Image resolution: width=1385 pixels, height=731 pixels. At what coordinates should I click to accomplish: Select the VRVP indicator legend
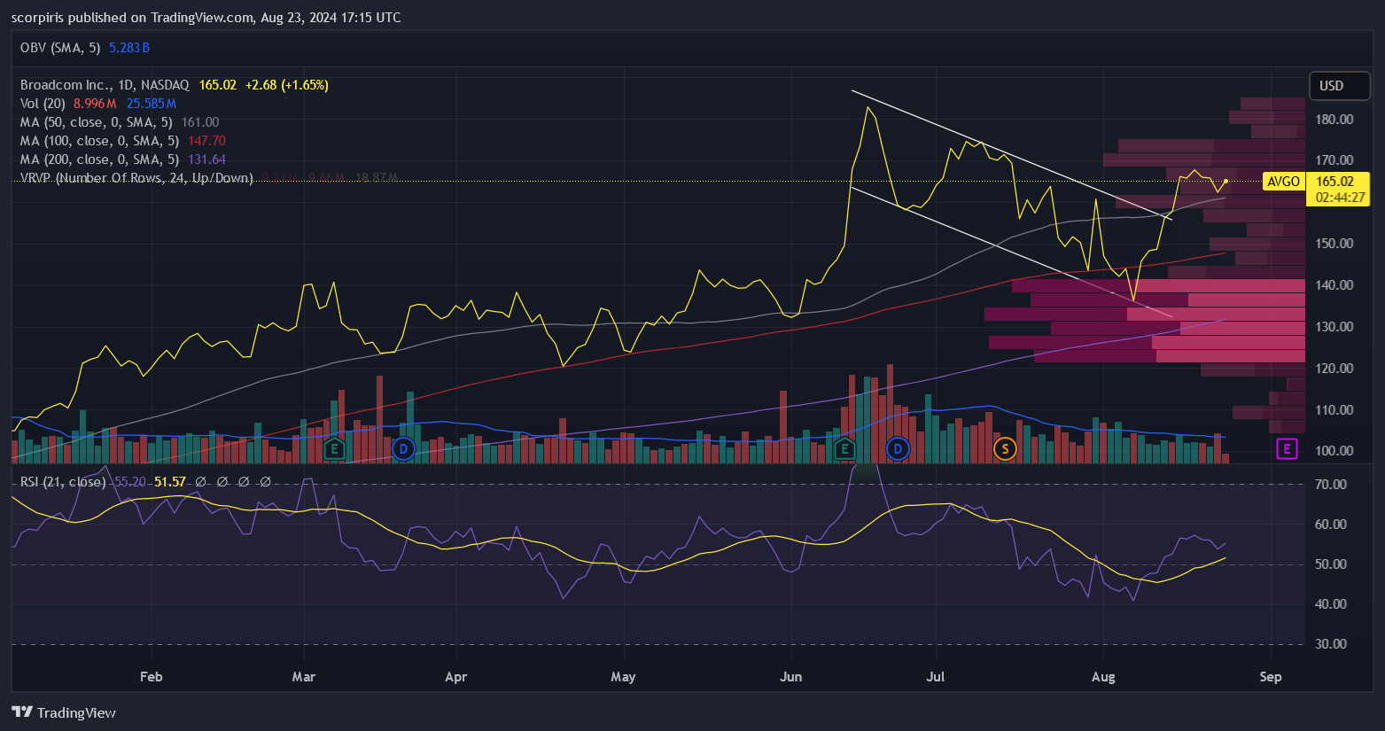click(x=136, y=178)
